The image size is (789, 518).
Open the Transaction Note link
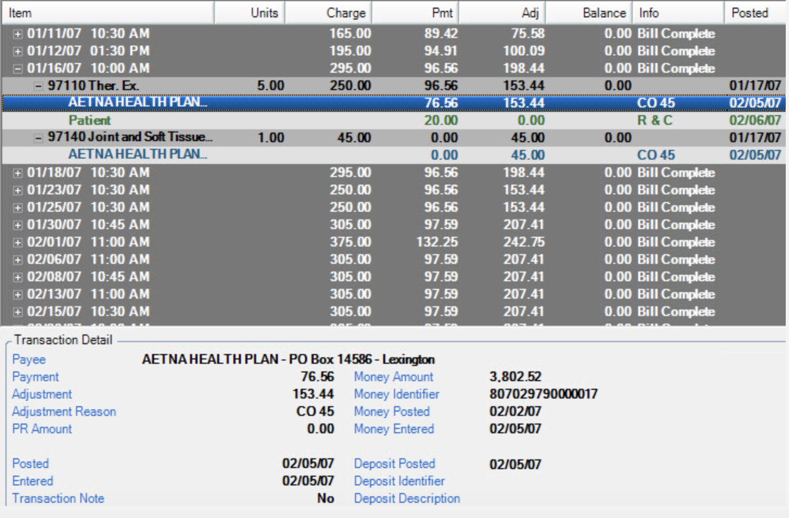click(58, 498)
